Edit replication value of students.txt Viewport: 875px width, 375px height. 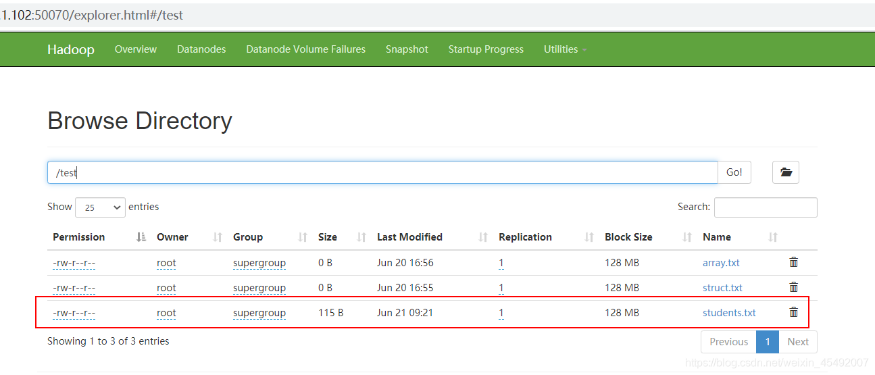tap(501, 313)
